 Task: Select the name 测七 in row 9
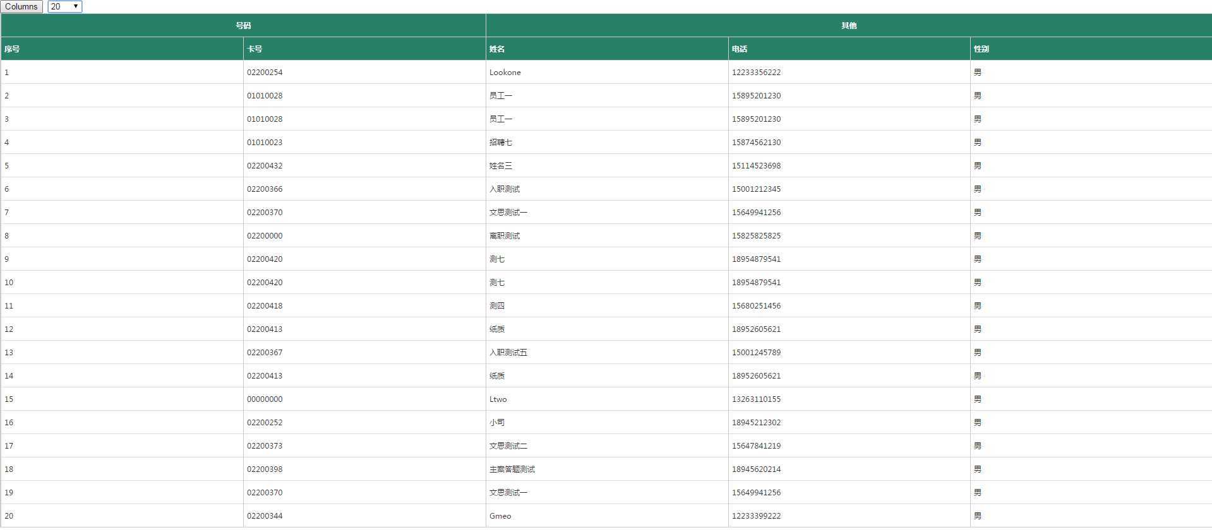[x=497, y=259]
